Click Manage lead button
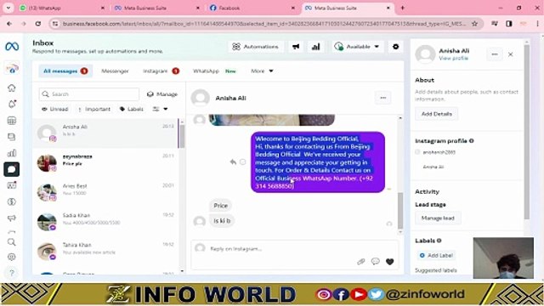544x306 pixels. (x=438, y=218)
